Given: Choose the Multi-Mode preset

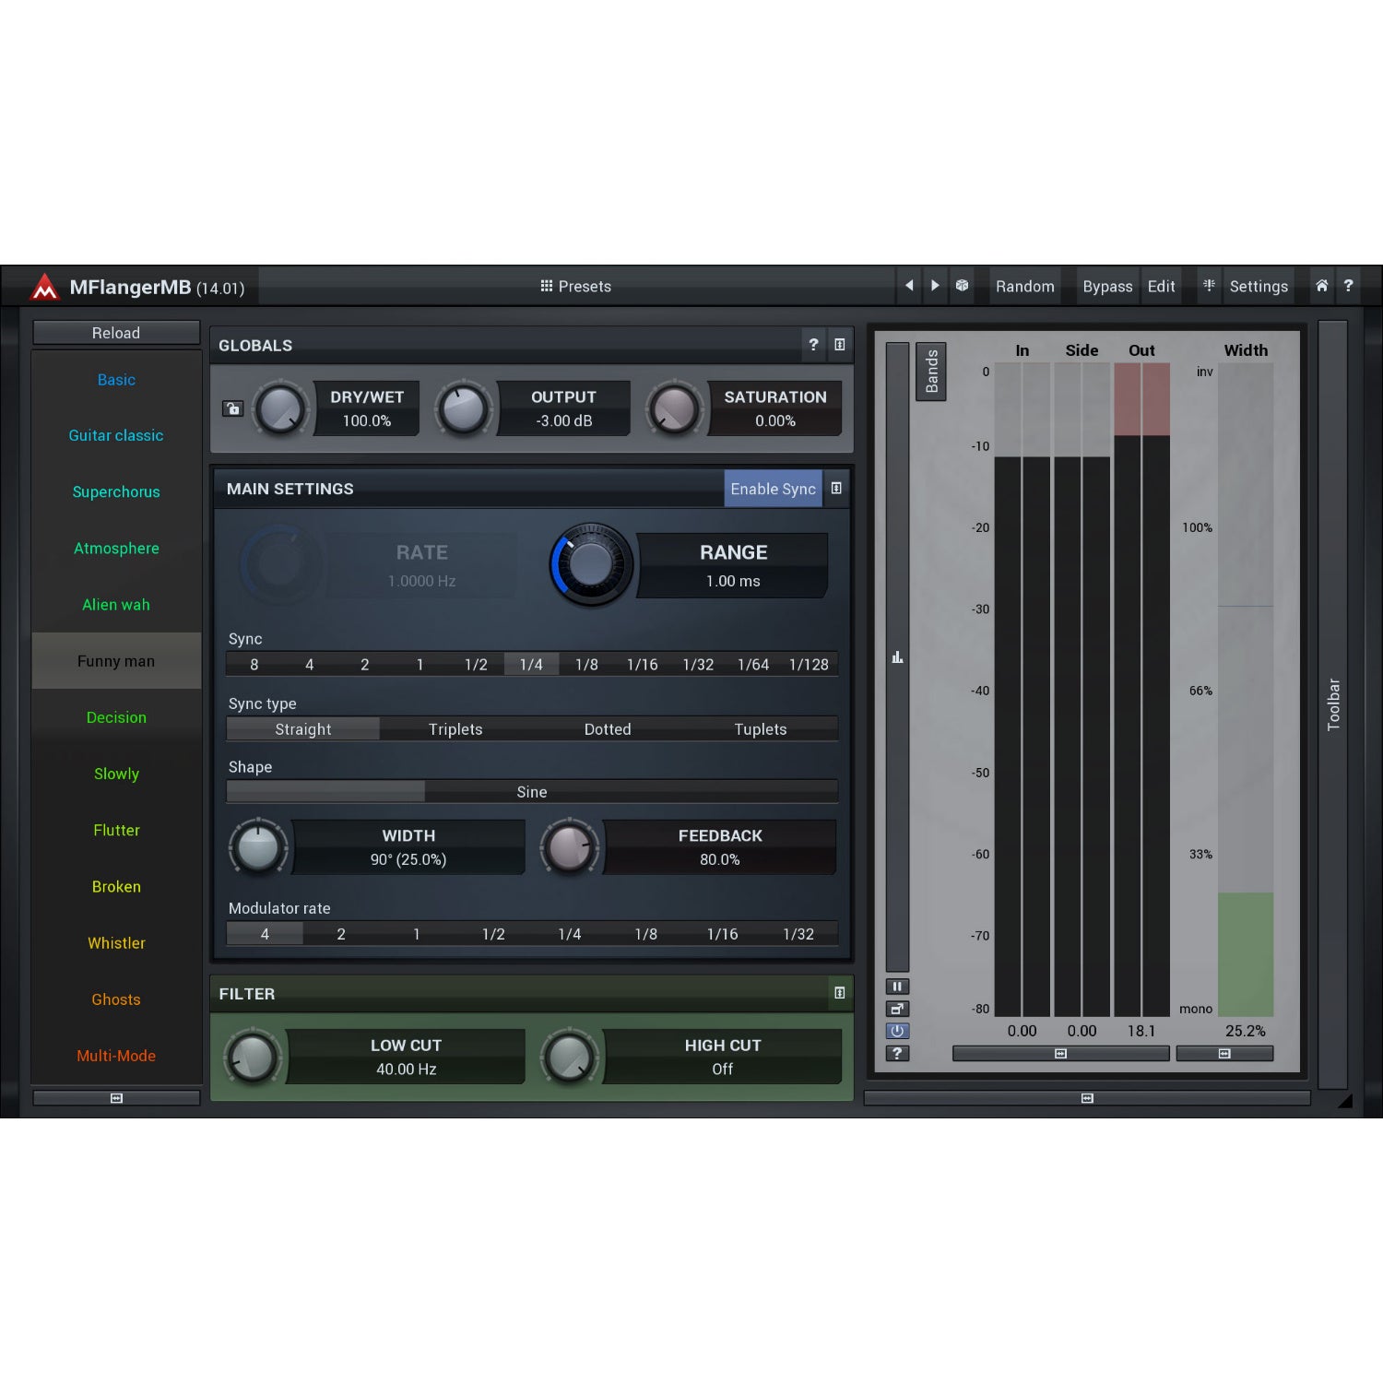Looking at the screenshot, I should coord(116,1056).
